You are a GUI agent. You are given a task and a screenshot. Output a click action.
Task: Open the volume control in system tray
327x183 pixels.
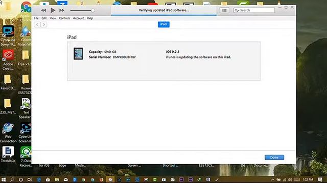[290, 179]
